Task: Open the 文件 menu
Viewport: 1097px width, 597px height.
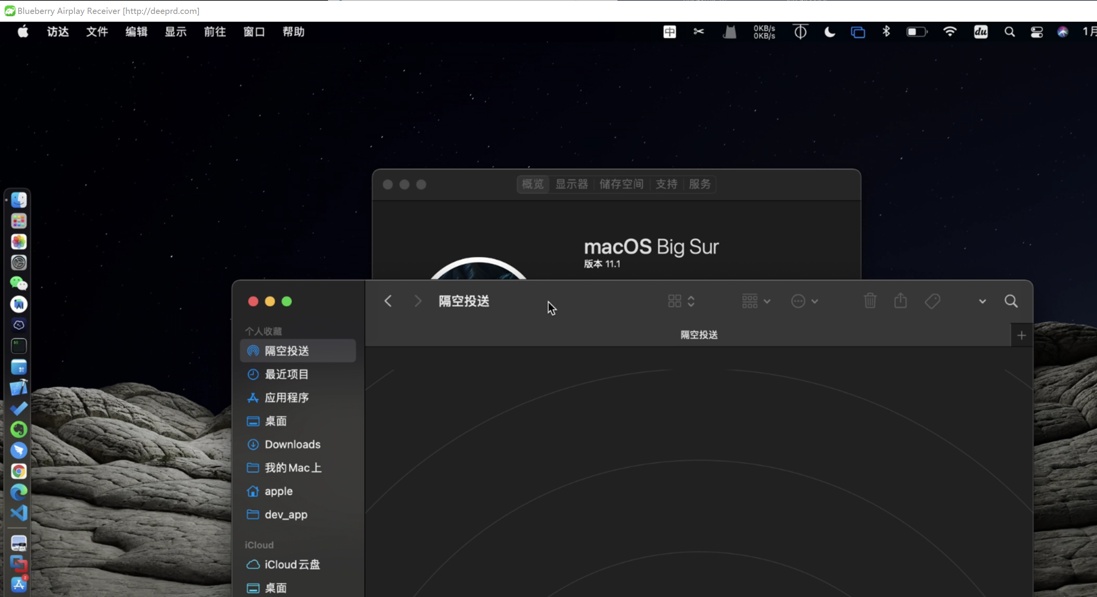Action: [97, 31]
